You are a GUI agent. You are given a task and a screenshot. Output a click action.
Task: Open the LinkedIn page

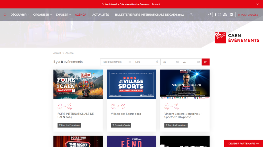pos(231,15)
